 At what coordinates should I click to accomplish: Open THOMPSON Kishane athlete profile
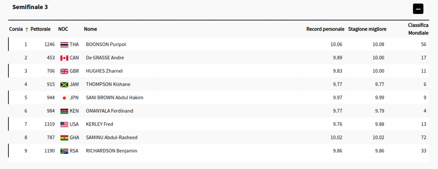point(108,84)
